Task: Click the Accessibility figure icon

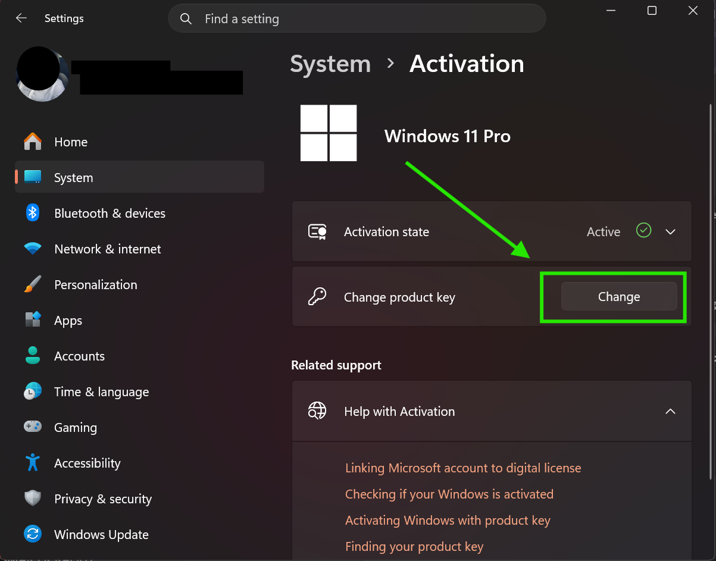Action: [x=33, y=462]
